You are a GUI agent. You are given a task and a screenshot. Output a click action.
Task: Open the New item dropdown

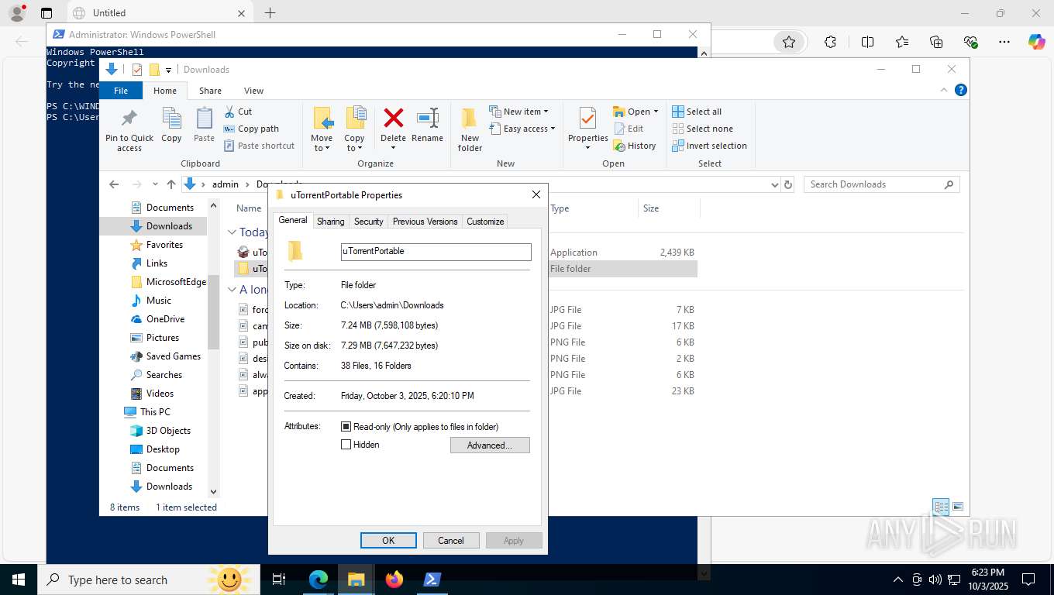pyautogui.click(x=518, y=112)
